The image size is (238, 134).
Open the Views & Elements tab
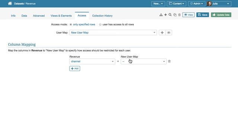click(61, 16)
